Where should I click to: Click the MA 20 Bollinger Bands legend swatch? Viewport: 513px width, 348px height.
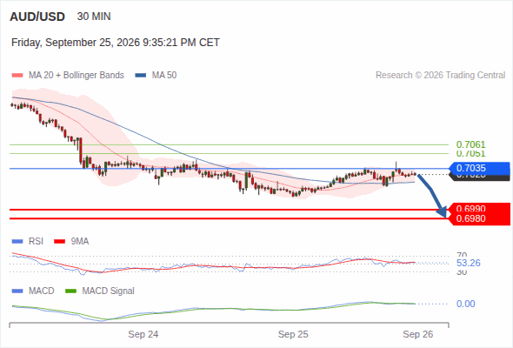[x=17, y=76]
